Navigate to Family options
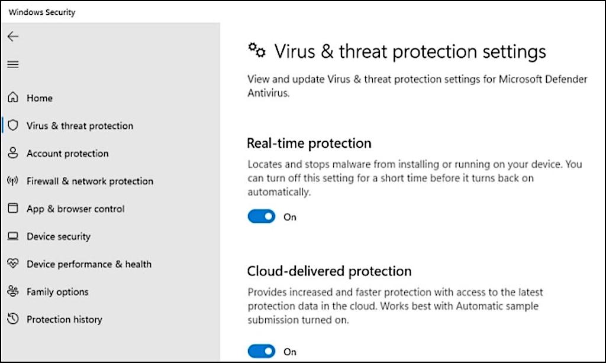The width and height of the screenshot is (606, 364). click(x=57, y=291)
